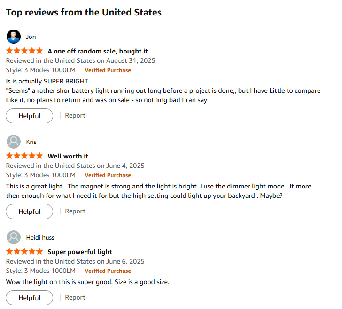342x309 pixels.
Task: Click the five-star rating on Kris's review
Action: point(24,156)
